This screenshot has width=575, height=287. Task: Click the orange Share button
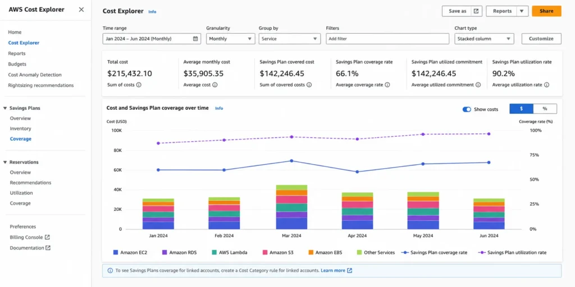coord(546,11)
